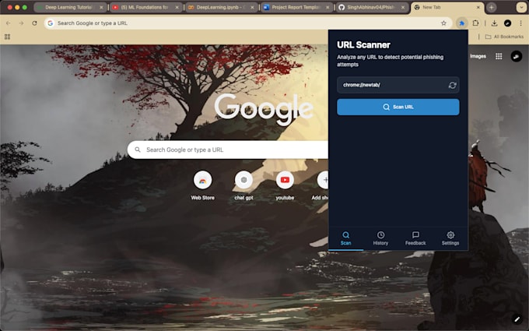
Task: Click the Scan URL button
Action: click(398, 107)
